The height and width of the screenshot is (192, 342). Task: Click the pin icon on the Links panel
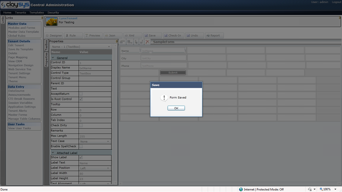(x=42, y=18)
